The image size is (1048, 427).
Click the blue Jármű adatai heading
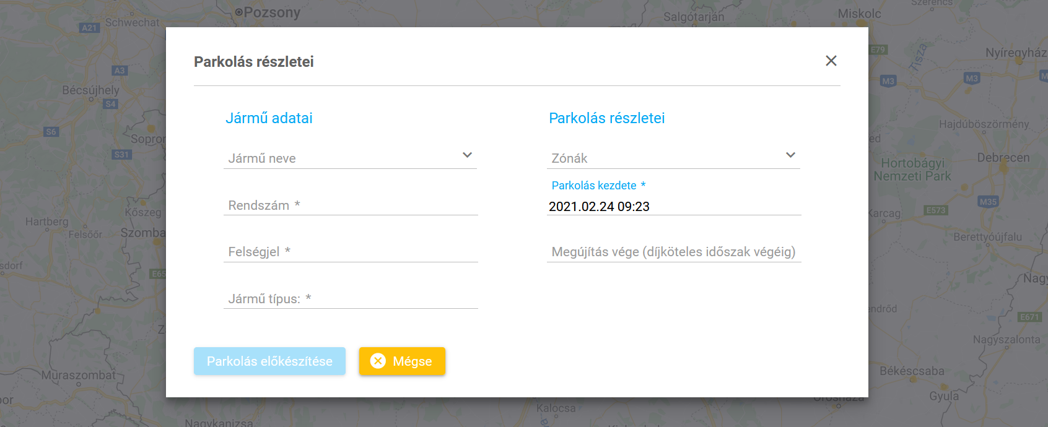tap(269, 118)
